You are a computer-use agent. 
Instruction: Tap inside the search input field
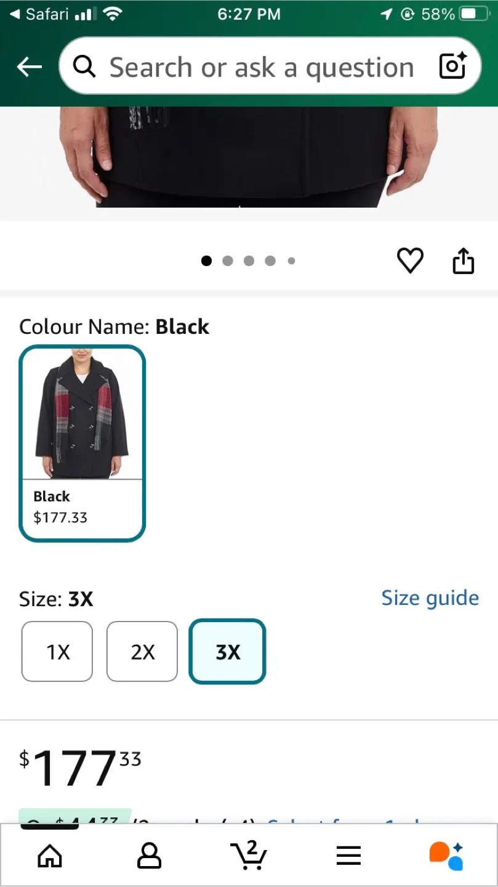tap(259, 66)
